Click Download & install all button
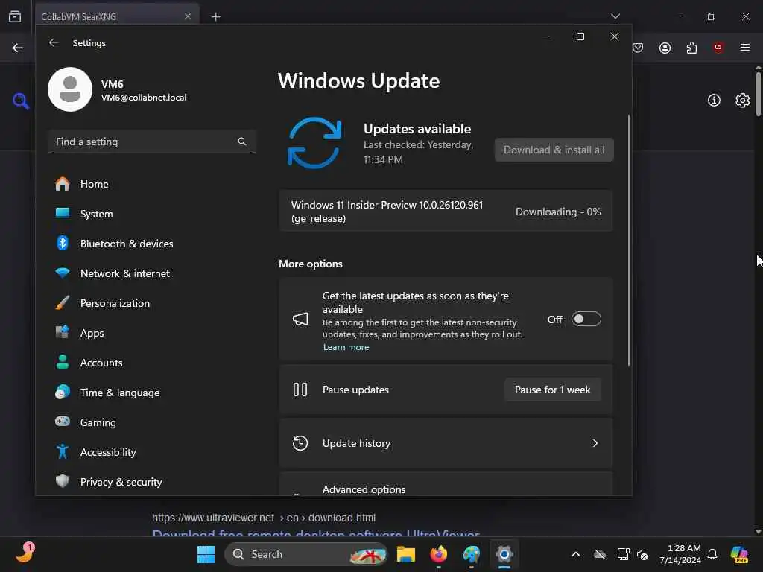The image size is (763, 572). [554, 150]
